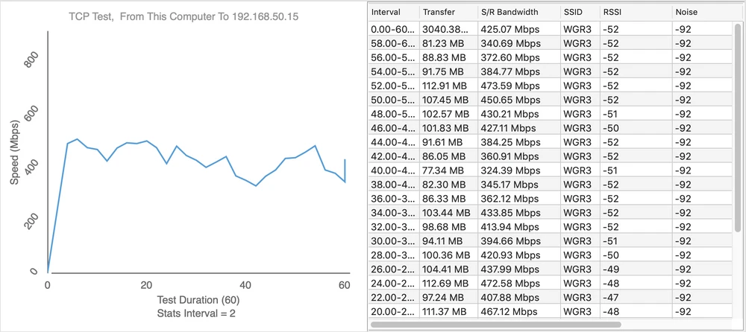Click the TCP Test chart title
The image size is (746, 332).
[184, 16]
